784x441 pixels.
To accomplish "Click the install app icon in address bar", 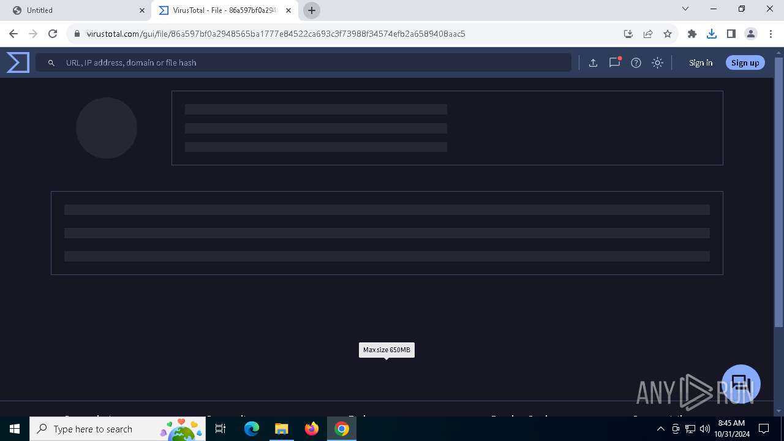I will point(628,34).
